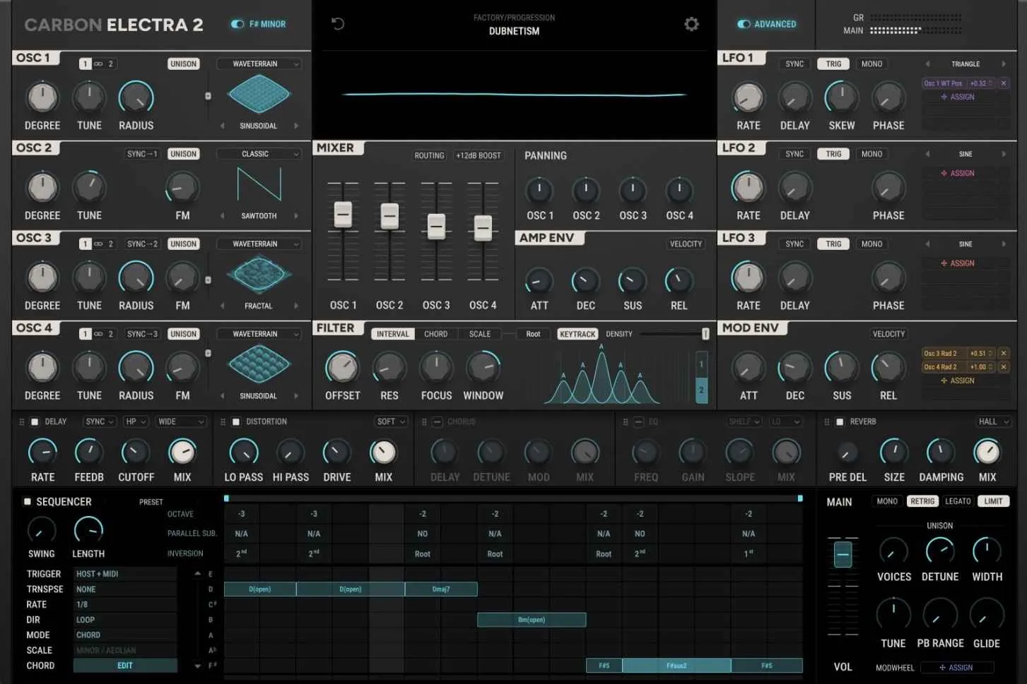Image resolution: width=1027 pixels, height=684 pixels.
Task: Open the OSC 4 WAVETERRAIN type dropdown
Action: tap(259, 334)
